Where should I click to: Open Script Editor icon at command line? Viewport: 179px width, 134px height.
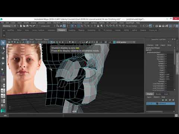click(x=176, y=115)
